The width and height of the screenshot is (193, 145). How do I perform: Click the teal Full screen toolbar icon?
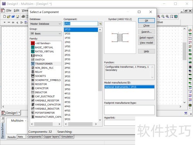point(176,17)
